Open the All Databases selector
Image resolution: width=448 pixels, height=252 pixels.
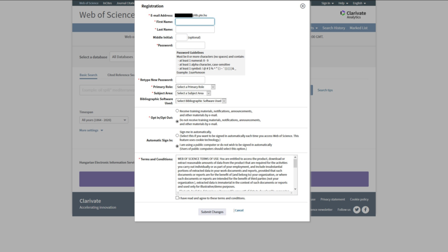(x=122, y=57)
